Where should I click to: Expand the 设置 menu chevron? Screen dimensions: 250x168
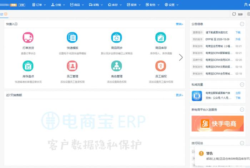(x=177, y=5)
